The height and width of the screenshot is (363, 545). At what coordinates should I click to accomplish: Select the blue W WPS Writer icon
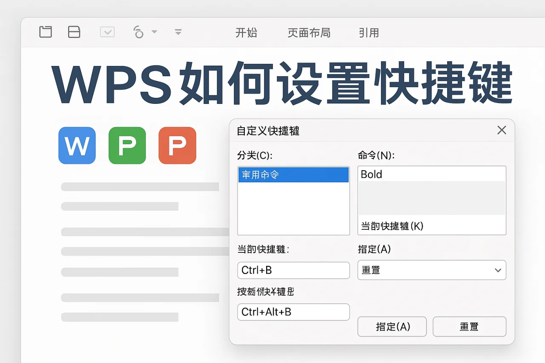point(77,146)
